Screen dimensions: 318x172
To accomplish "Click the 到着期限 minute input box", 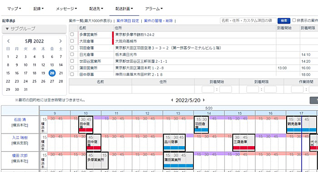I will [270, 89].
